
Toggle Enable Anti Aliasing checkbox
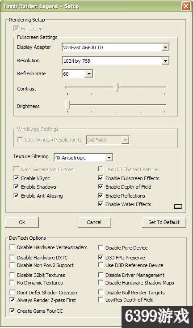click(16, 195)
